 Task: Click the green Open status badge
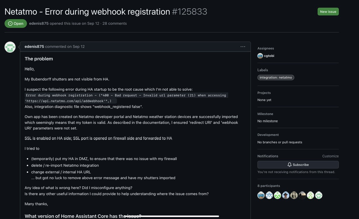[16, 23]
